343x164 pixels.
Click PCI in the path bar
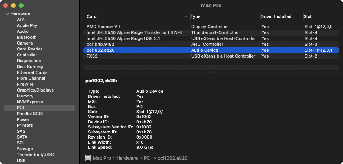click(x=147, y=158)
